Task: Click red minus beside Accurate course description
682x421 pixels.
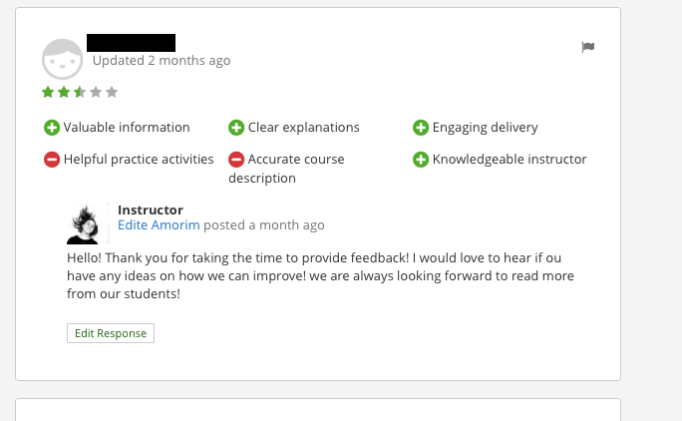Action: click(236, 160)
